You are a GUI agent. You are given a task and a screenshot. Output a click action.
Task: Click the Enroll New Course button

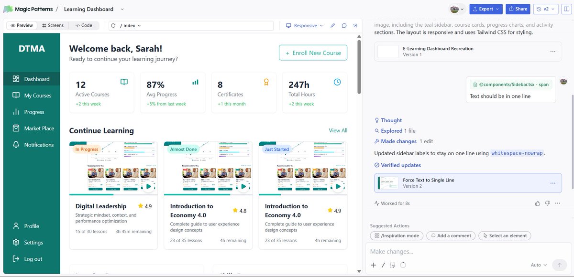[x=313, y=53]
